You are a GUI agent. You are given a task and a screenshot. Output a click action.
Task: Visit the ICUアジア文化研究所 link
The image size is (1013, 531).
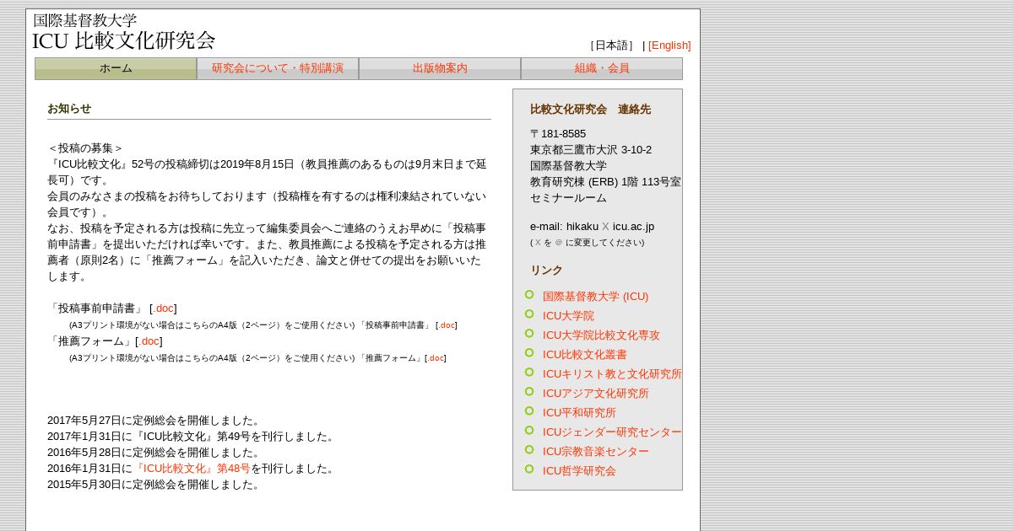point(596,394)
